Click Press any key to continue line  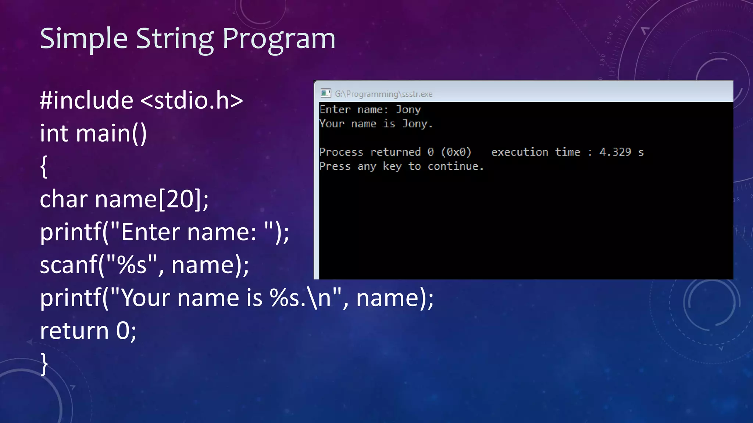[402, 166]
